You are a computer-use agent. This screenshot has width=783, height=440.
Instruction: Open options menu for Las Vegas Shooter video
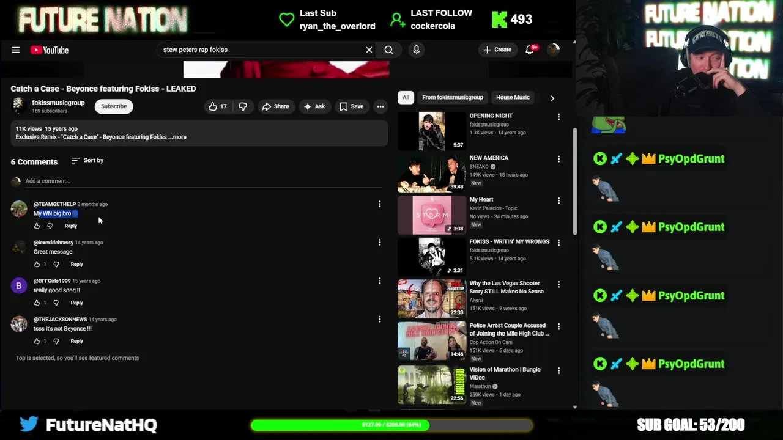pos(558,285)
